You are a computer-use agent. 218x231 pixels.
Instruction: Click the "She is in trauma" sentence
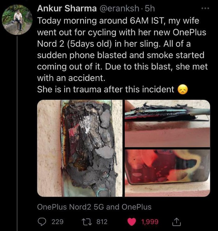click(x=104, y=90)
